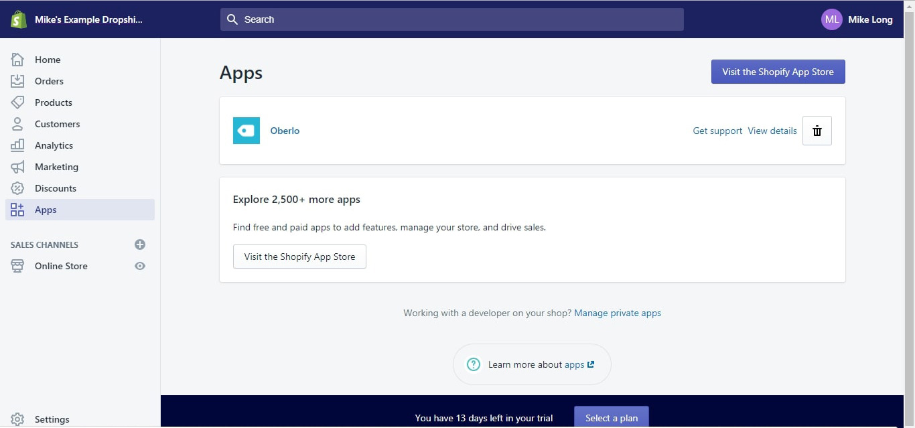Open Orders in the sidebar
This screenshot has width=915, height=428.
(x=49, y=81)
